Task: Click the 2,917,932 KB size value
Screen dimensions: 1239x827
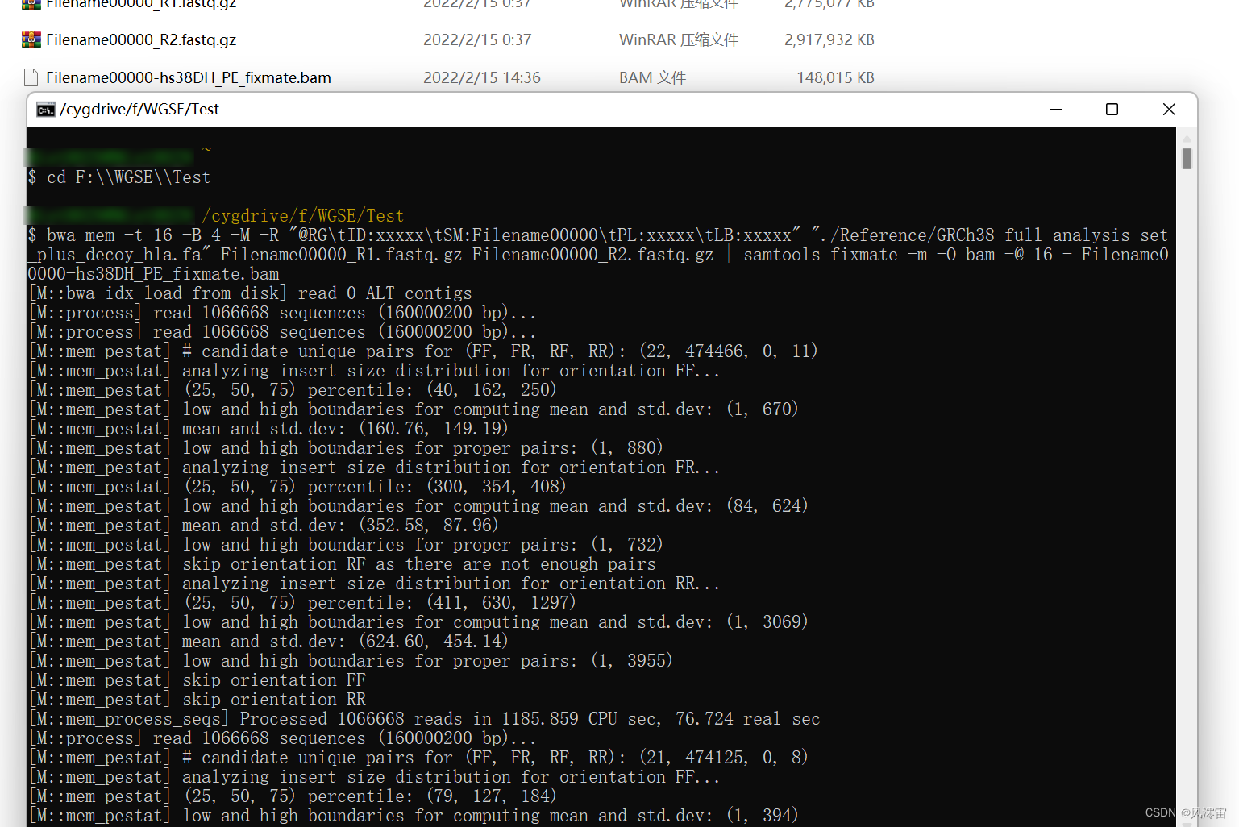Action: pos(829,39)
